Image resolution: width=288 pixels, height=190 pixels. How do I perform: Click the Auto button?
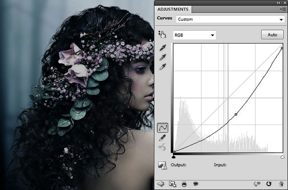272,34
